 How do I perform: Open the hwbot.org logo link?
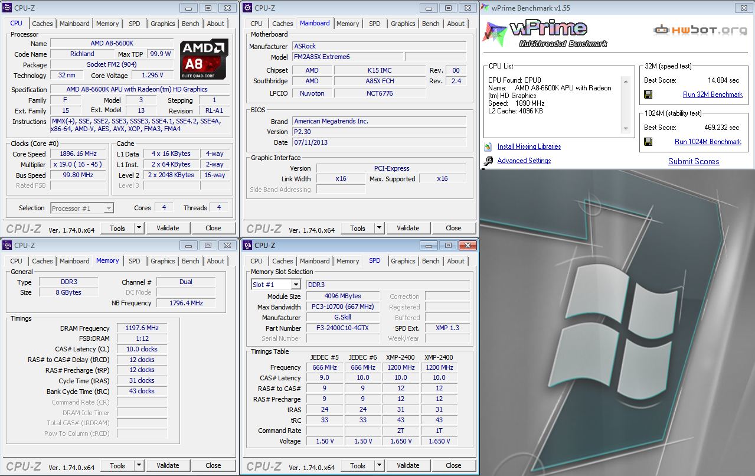click(700, 30)
